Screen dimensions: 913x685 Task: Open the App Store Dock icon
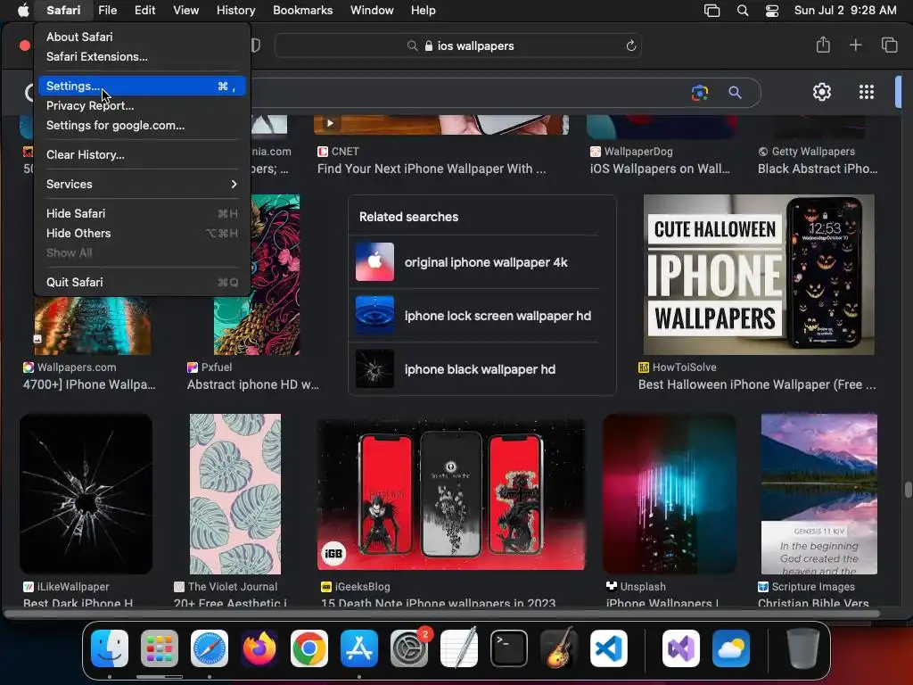359,648
